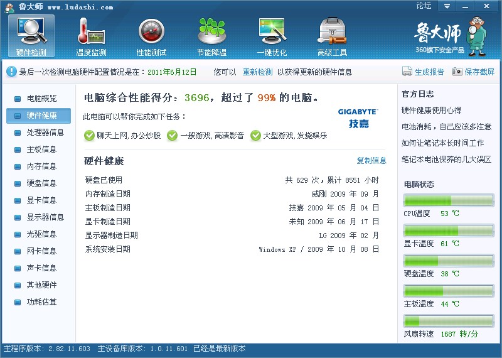Click the 生成报告 printer icon
502x358 pixels.
coord(407,72)
